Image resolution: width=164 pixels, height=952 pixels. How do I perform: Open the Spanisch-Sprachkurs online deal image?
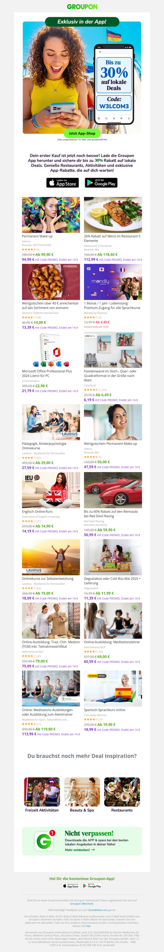click(113, 689)
